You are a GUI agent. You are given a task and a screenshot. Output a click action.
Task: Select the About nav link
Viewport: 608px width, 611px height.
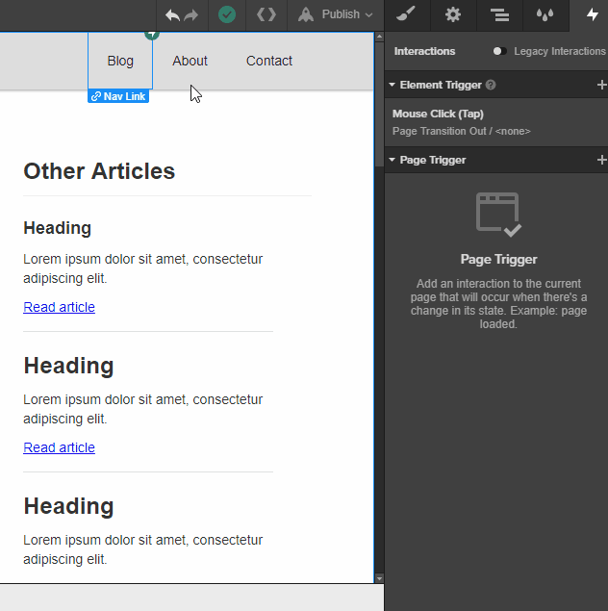pos(190,61)
